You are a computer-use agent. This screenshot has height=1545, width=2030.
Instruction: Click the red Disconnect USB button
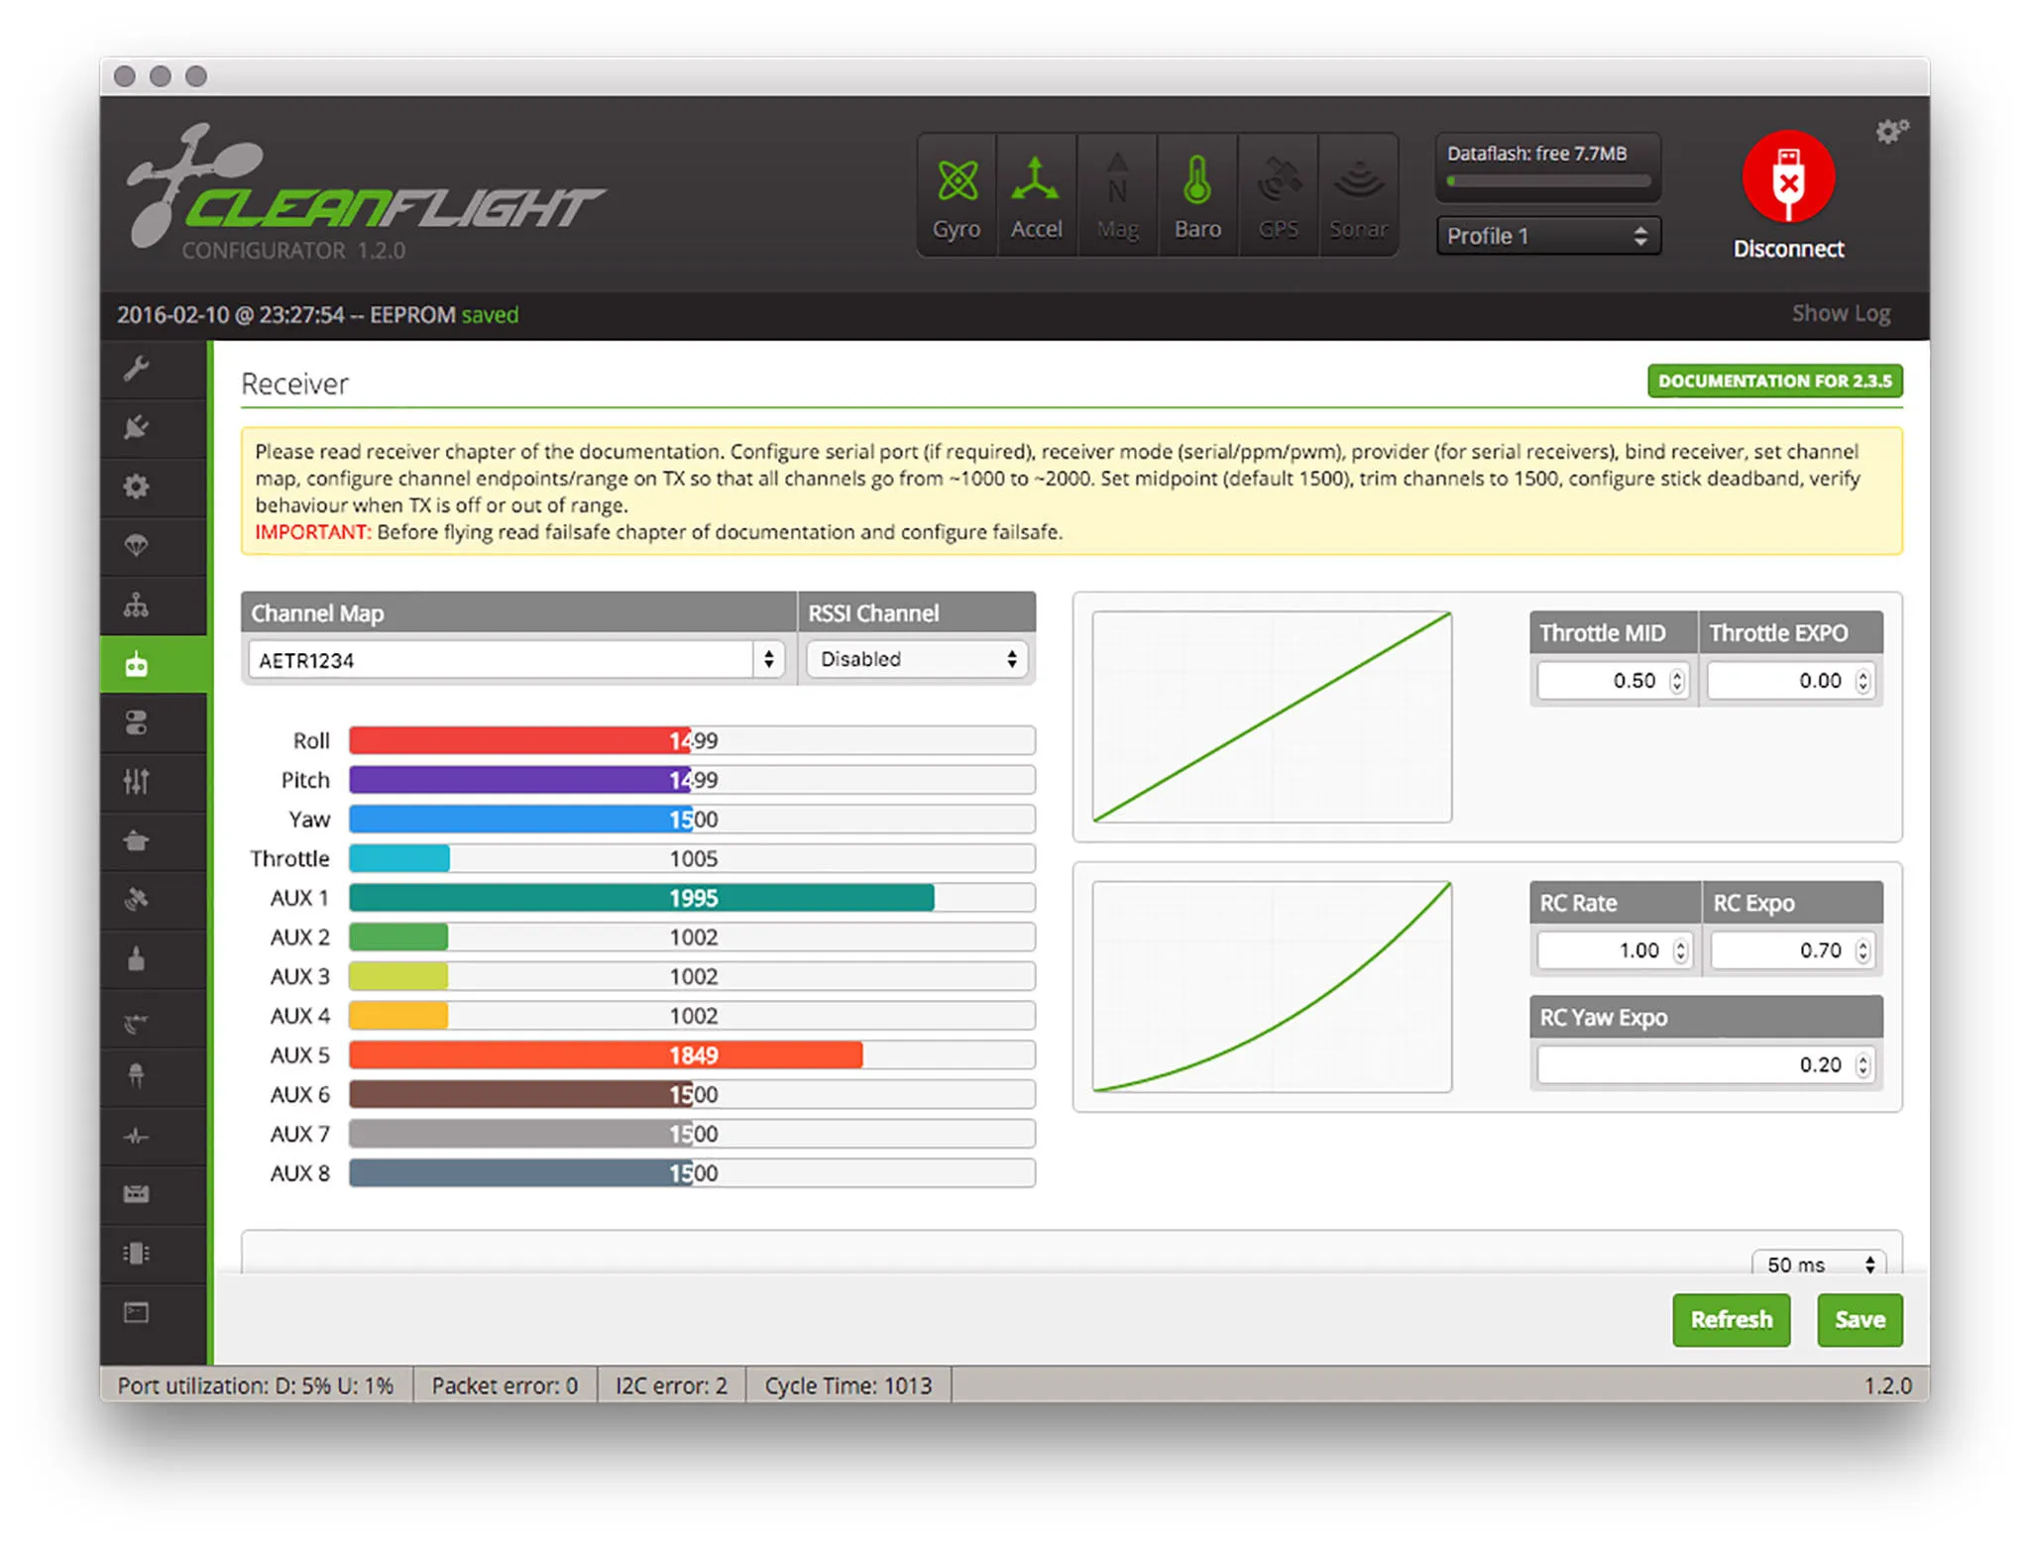pyautogui.click(x=1788, y=178)
